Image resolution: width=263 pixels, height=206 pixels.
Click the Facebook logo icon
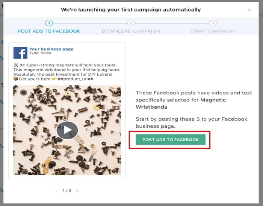point(20,53)
